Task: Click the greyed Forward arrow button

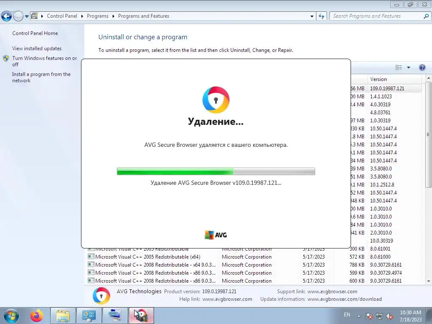Action: pos(18,16)
